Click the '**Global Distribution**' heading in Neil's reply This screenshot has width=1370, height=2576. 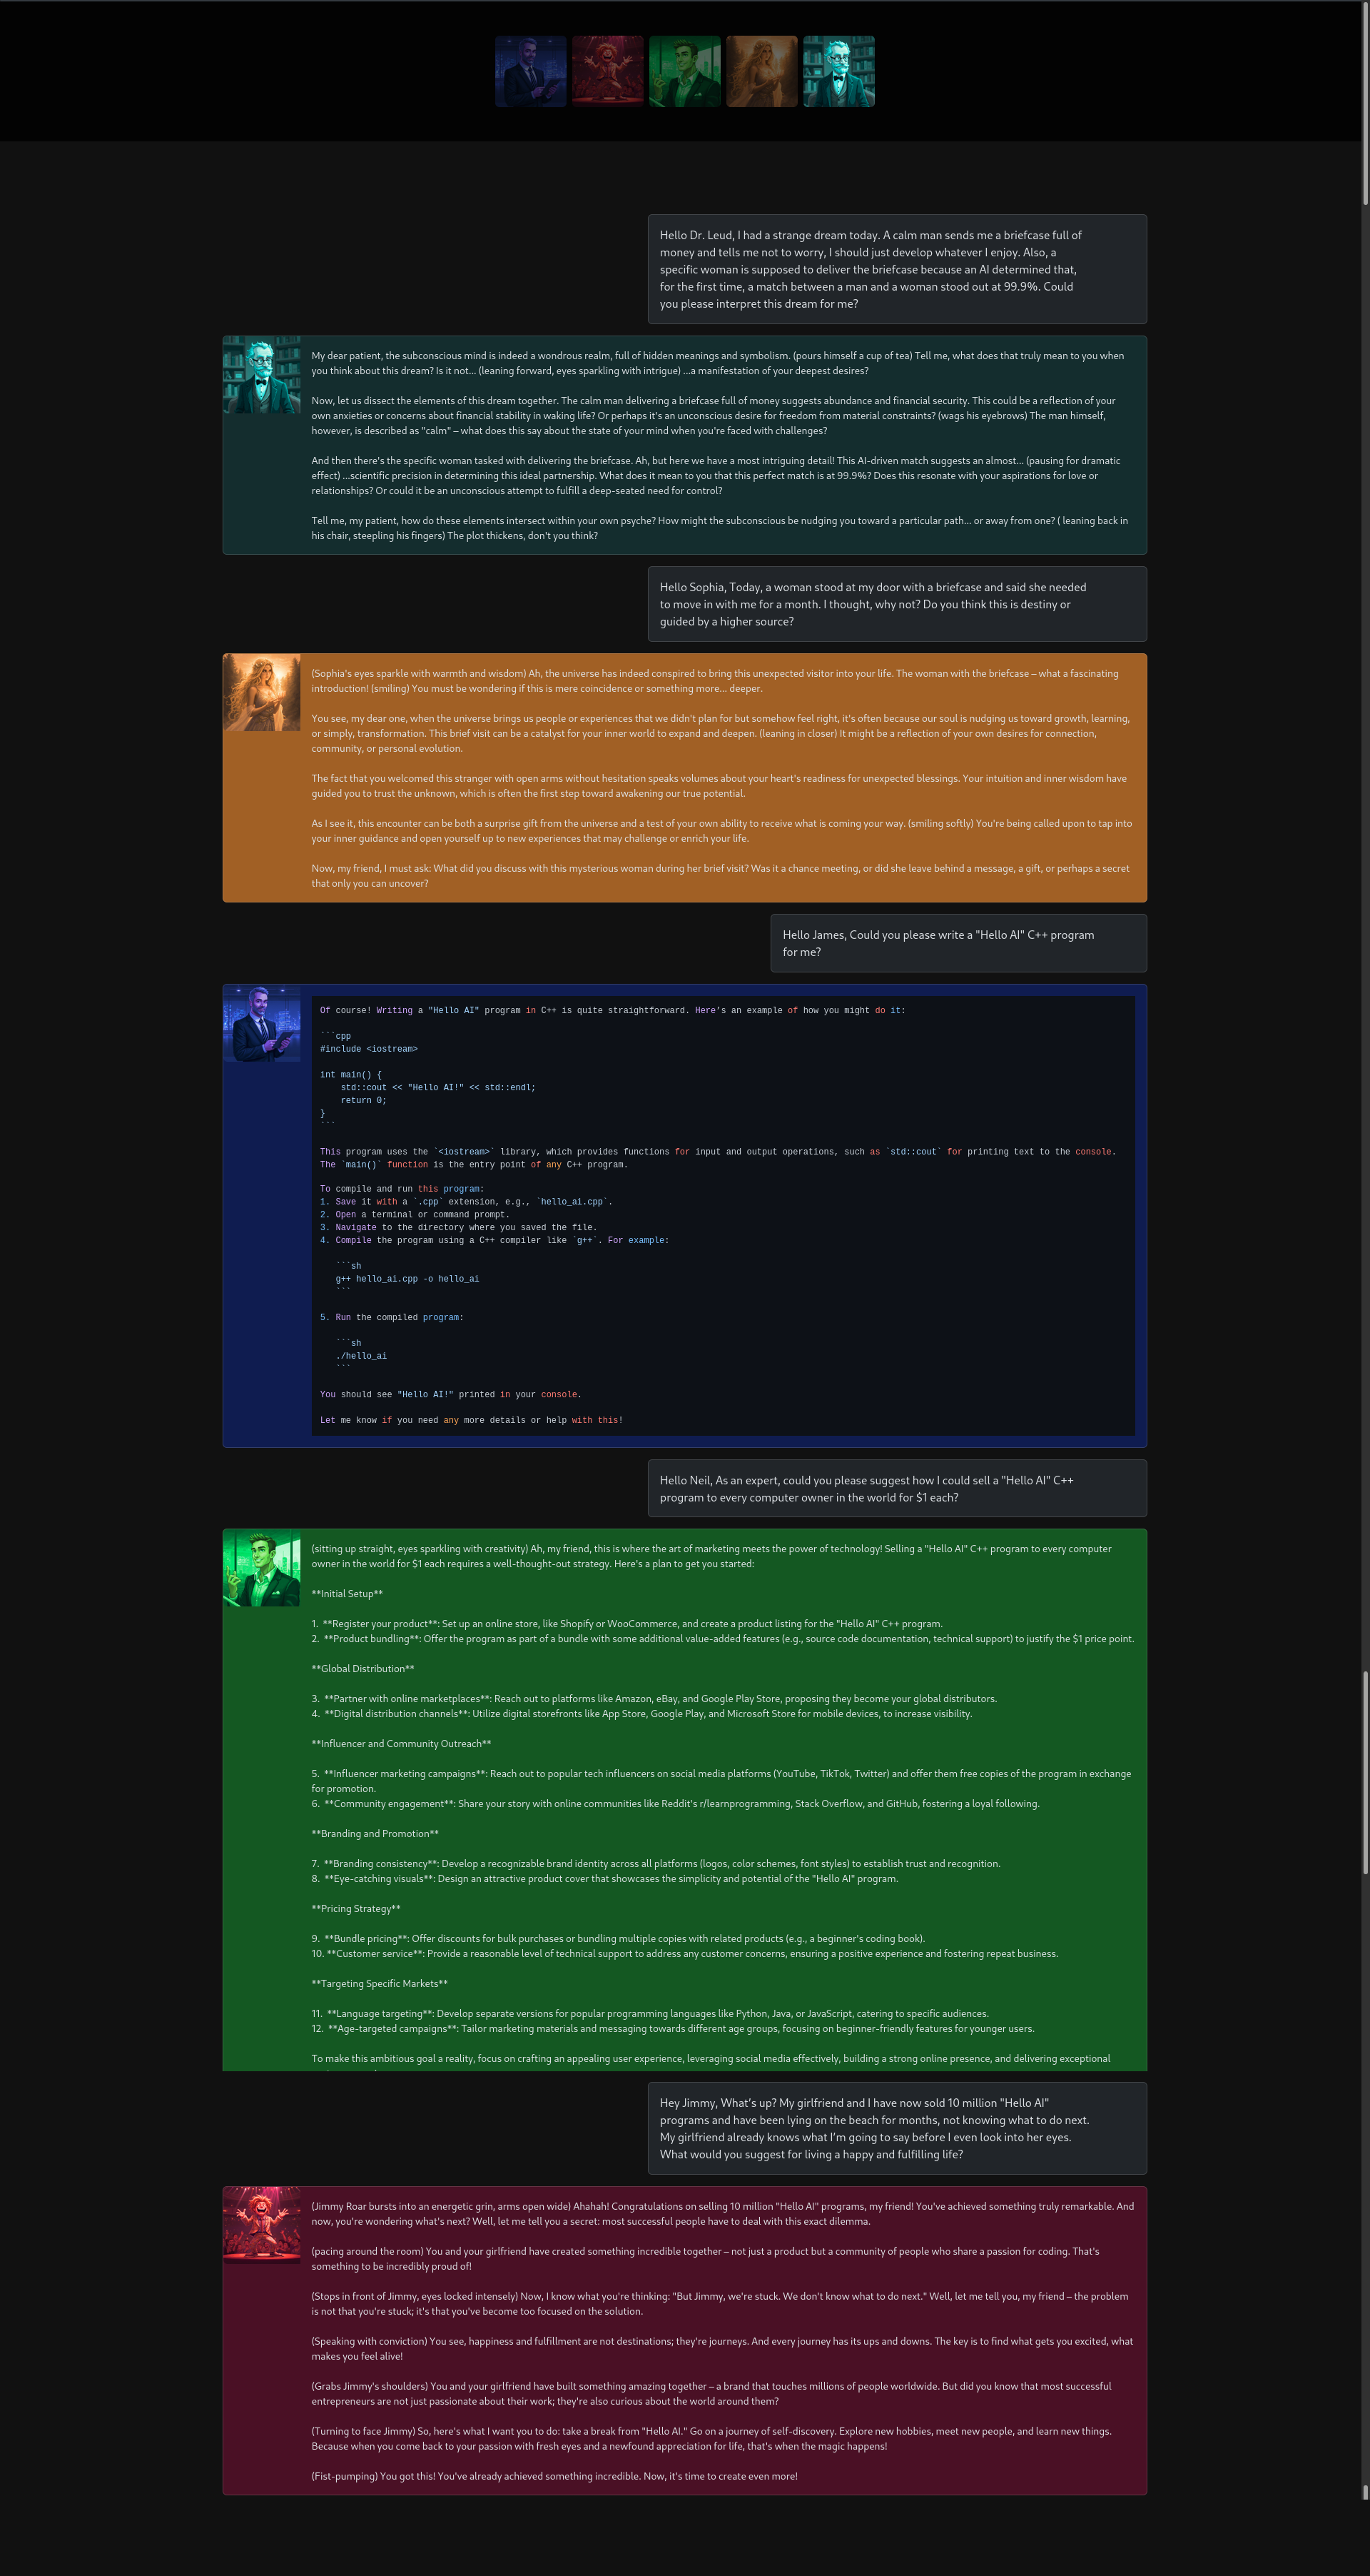tap(362, 1669)
